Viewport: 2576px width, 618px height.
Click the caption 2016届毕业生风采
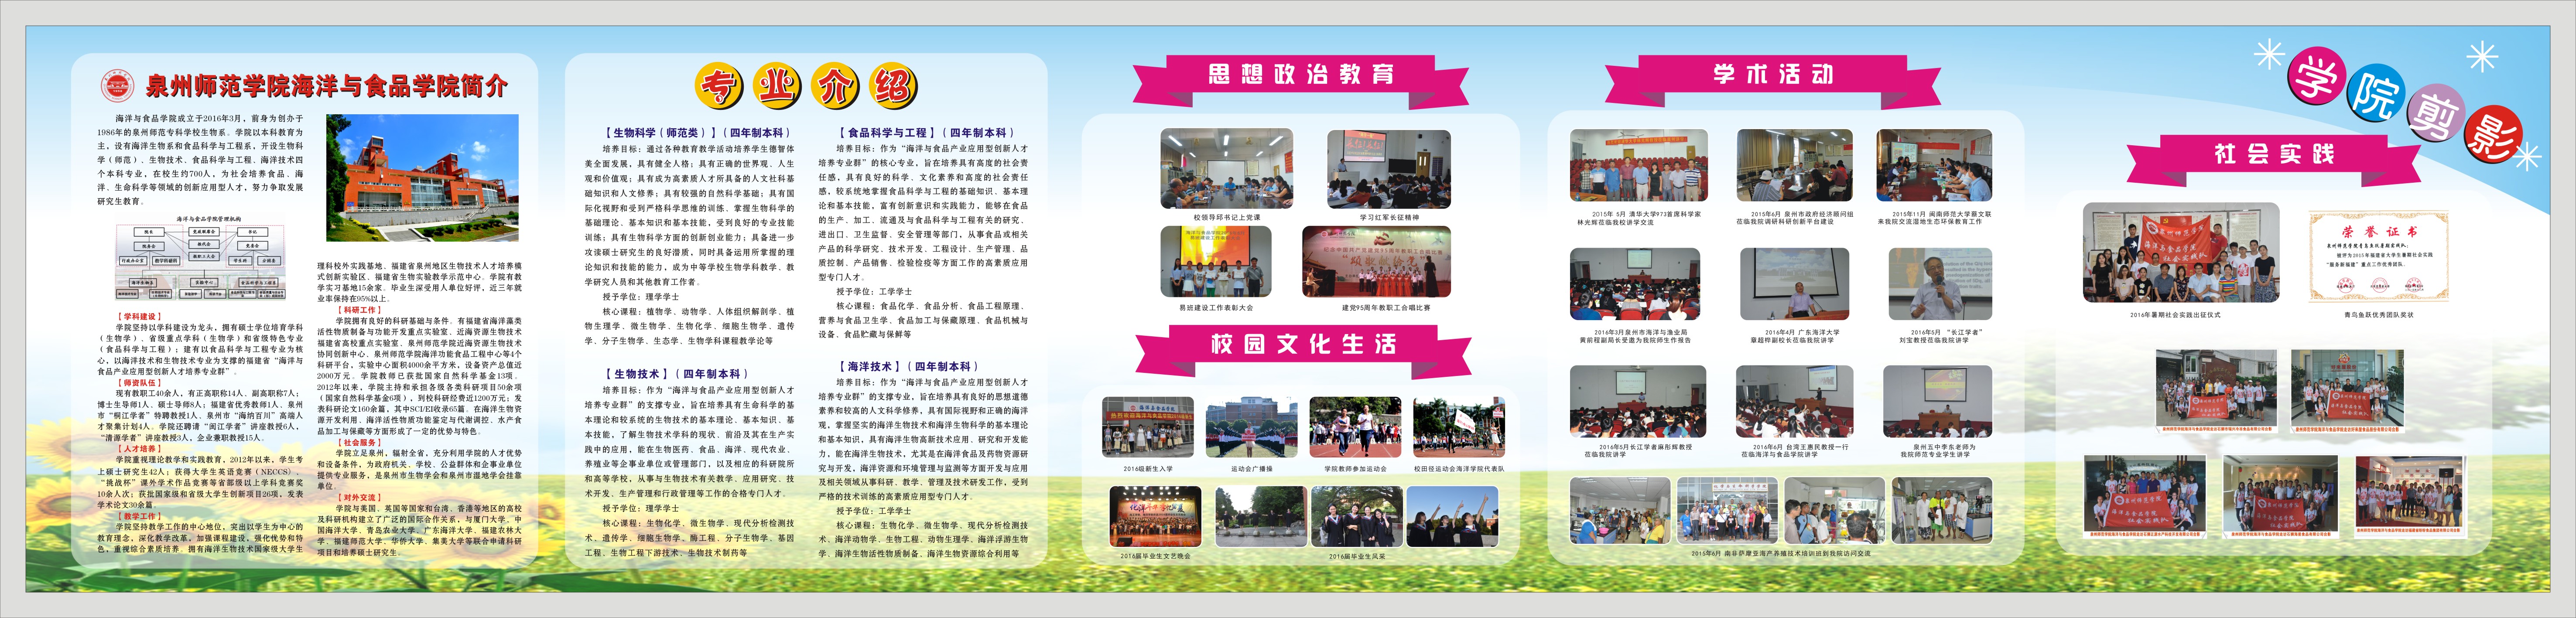[x=1357, y=556]
